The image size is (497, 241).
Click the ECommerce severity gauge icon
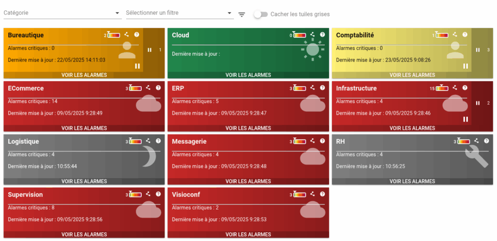click(x=135, y=88)
